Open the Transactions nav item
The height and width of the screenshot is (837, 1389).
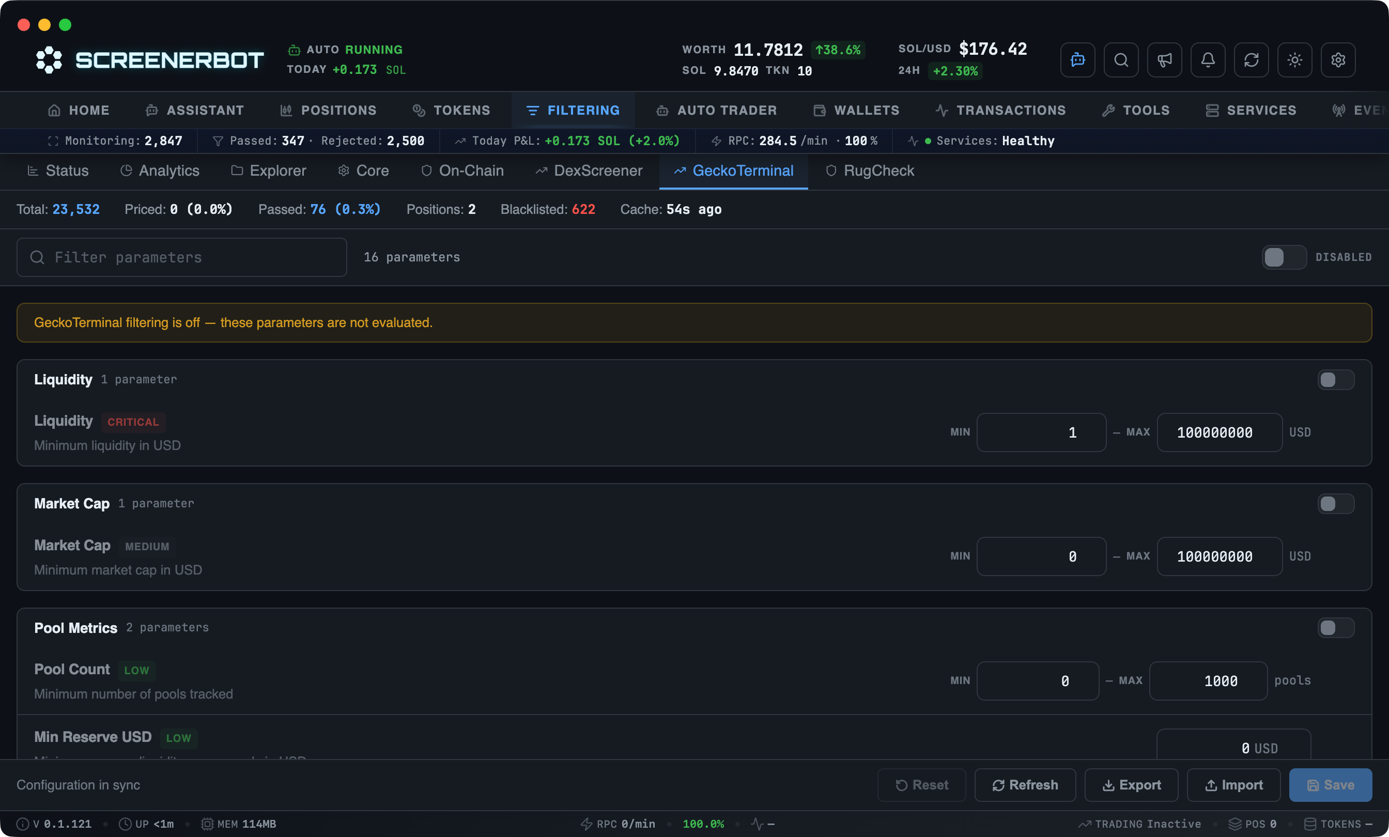tap(1000, 111)
